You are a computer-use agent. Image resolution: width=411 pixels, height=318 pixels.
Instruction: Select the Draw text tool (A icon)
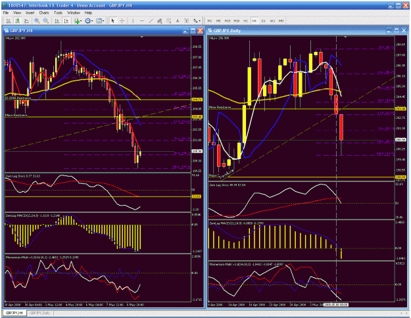click(178, 21)
